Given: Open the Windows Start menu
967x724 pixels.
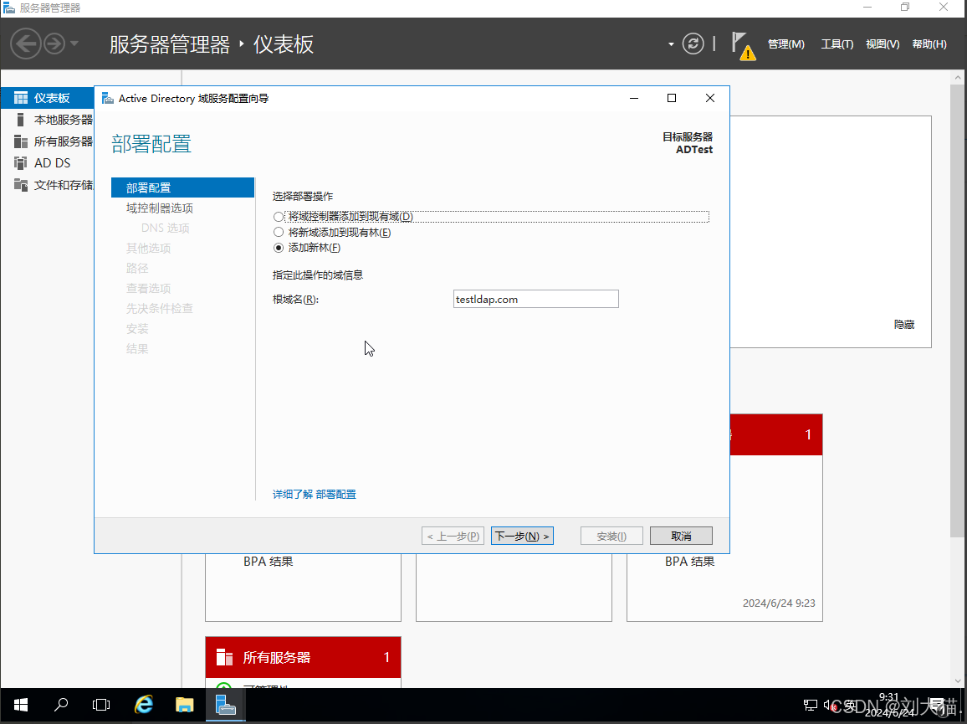Looking at the screenshot, I should 20,705.
